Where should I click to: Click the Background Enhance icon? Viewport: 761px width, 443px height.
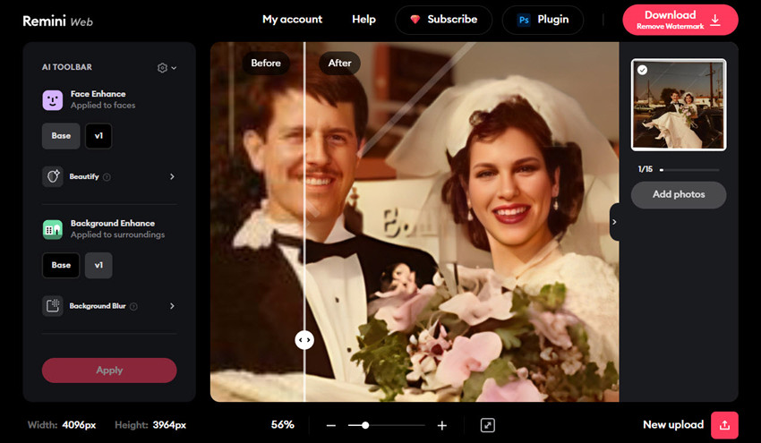52,229
